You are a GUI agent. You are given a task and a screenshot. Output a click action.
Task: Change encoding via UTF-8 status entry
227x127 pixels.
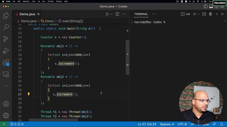[182, 124]
